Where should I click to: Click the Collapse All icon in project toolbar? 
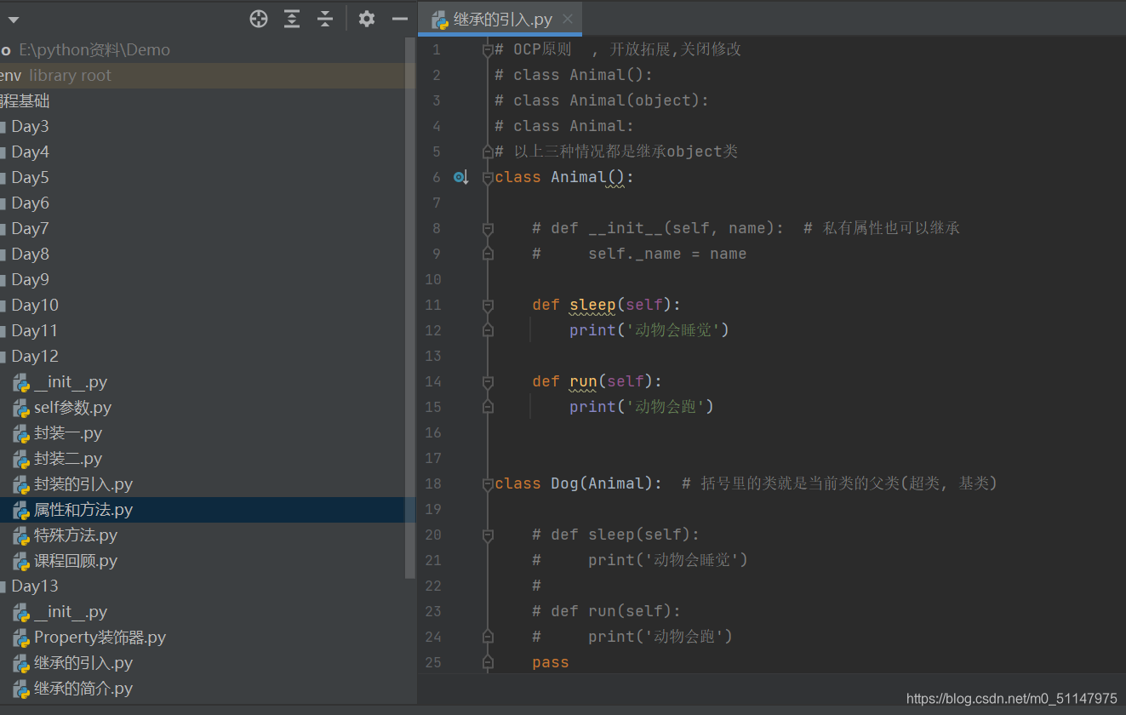pyautogui.click(x=325, y=19)
